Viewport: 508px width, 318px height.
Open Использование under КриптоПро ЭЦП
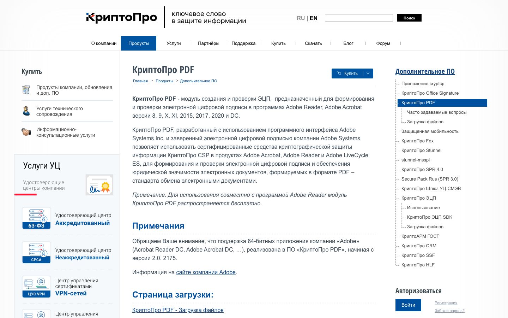423,208
